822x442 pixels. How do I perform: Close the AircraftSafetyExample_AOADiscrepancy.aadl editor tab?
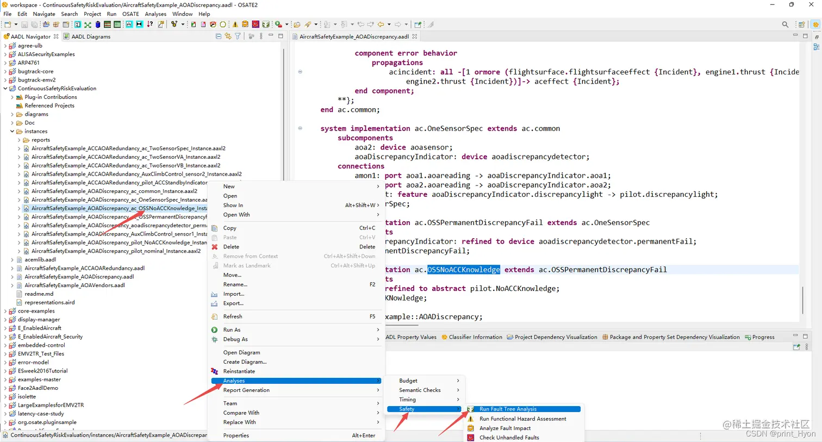pos(414,36)
